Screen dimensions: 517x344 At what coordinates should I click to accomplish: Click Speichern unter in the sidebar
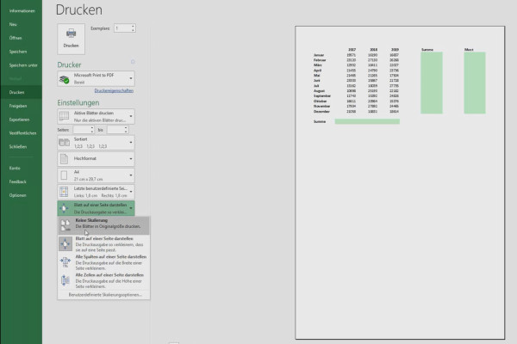click(x=23, y=65)
